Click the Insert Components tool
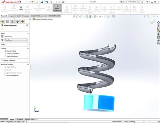 (x=14, y=8)
